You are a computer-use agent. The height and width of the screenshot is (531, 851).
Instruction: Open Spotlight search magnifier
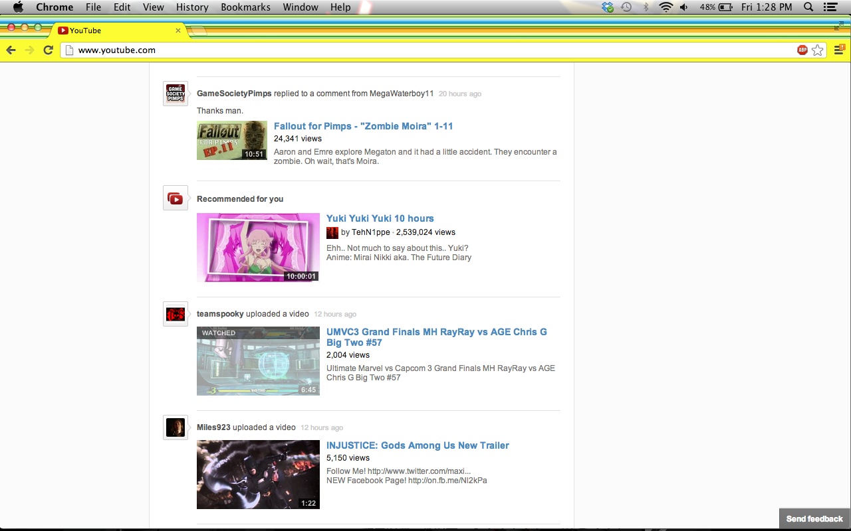coord(808,7)
